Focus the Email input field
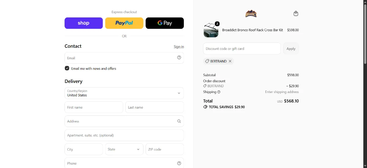This screenshot has width=367, height=168. click(x=124, y=58)
